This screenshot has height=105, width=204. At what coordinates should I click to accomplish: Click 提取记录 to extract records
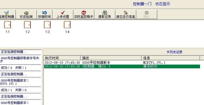pyautogui.click(x=105, y=14)
